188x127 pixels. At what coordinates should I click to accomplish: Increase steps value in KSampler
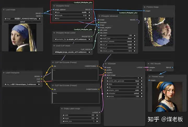[142, 84]
